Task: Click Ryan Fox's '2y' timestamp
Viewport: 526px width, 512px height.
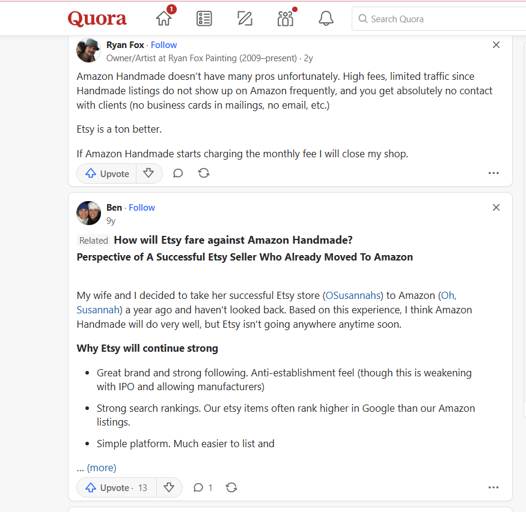Action: tap(308, 58)
